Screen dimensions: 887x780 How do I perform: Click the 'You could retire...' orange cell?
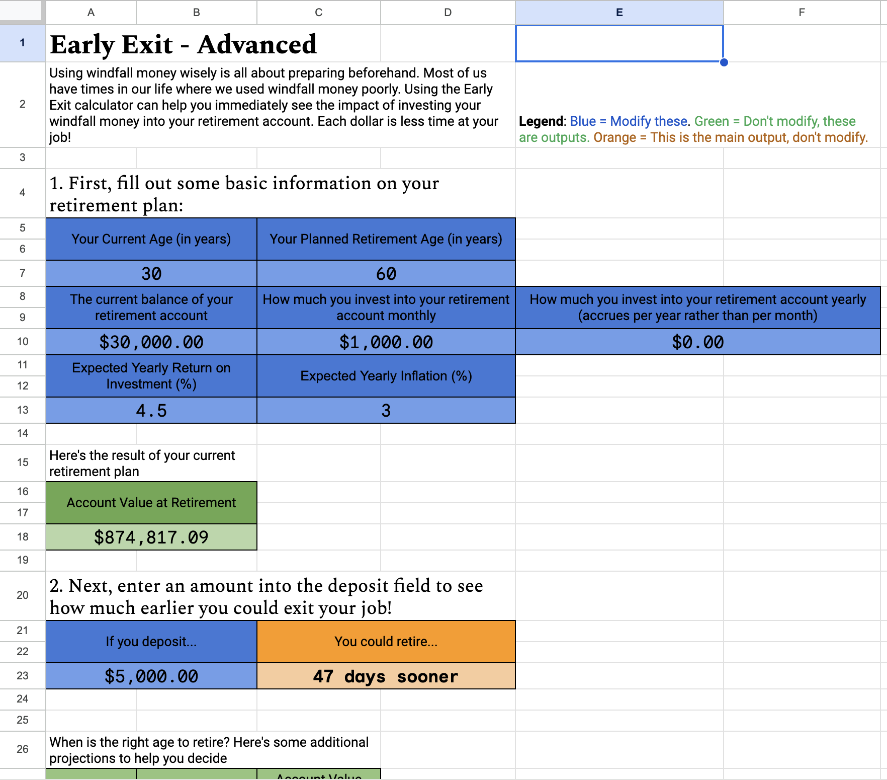pos(386,642)
